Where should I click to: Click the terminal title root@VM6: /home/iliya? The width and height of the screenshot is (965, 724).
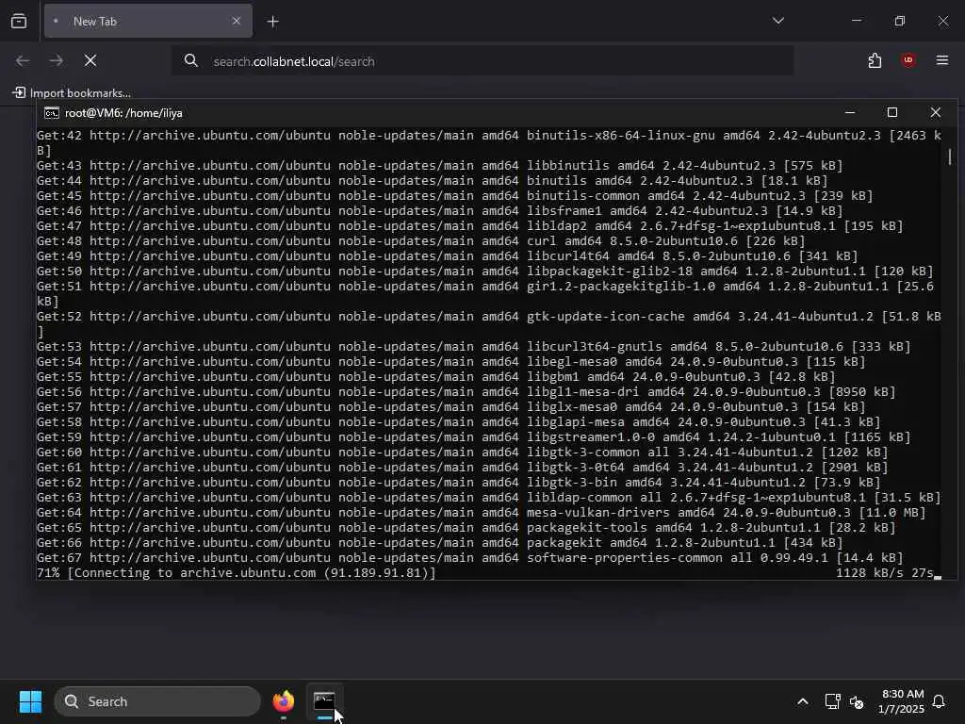point(123,113)
